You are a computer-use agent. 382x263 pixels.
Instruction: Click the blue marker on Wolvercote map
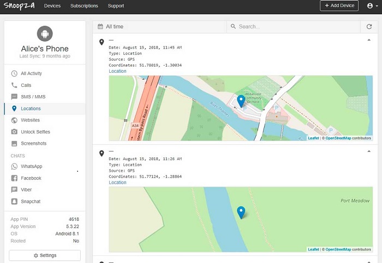[241, 101]
